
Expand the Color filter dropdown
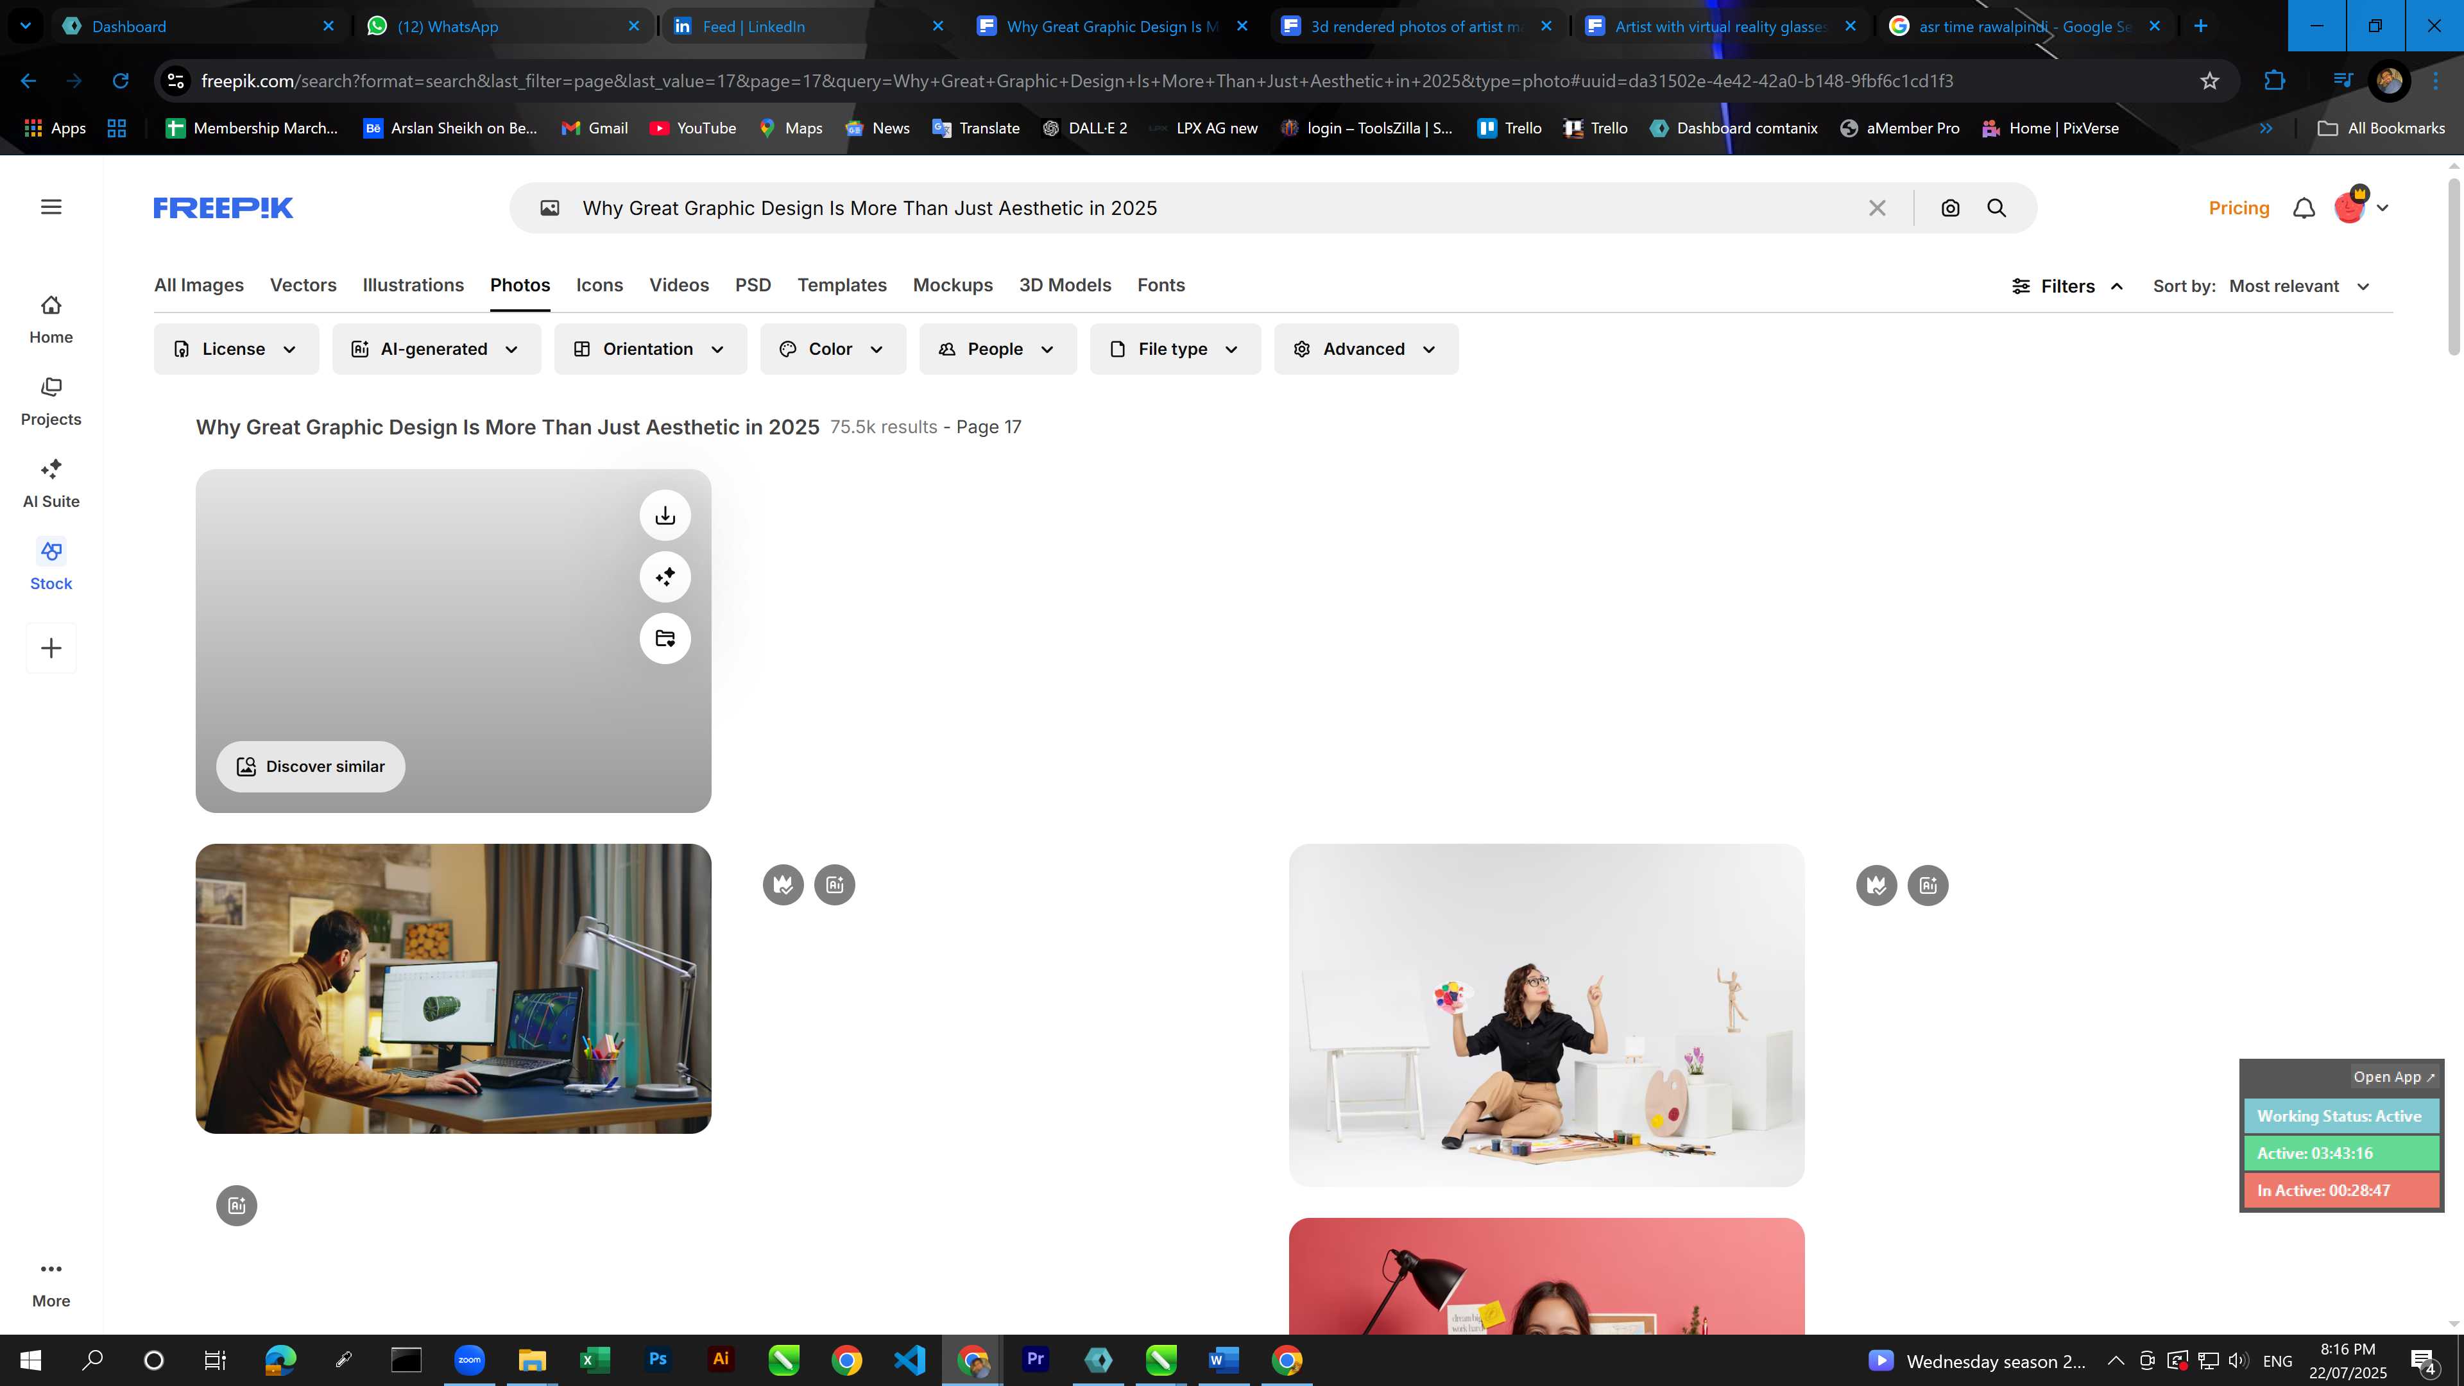click(x=832, y=349)
